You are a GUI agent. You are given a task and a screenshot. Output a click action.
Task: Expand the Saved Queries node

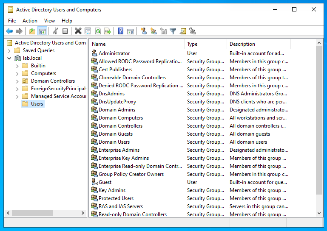coord(9,50)
